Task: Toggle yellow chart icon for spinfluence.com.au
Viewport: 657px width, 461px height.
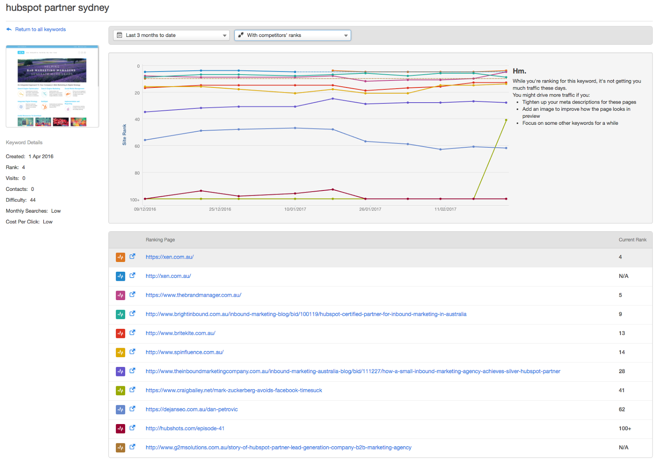Action: tap(120, 353)
